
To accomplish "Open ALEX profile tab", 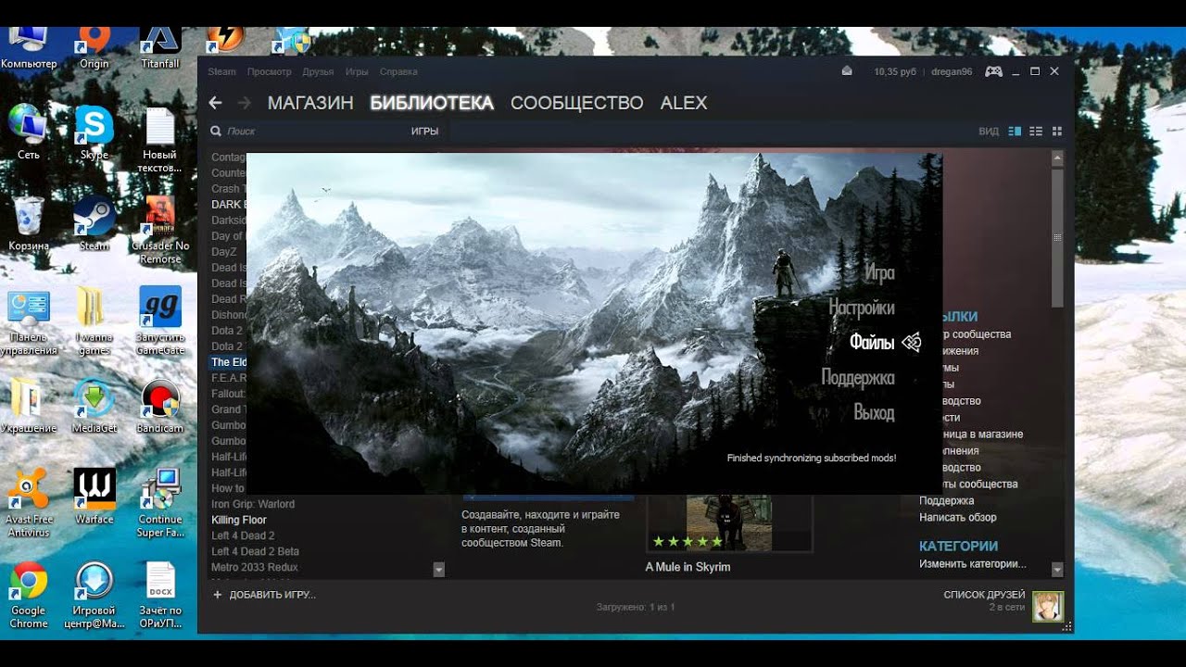I will [684, 103].
